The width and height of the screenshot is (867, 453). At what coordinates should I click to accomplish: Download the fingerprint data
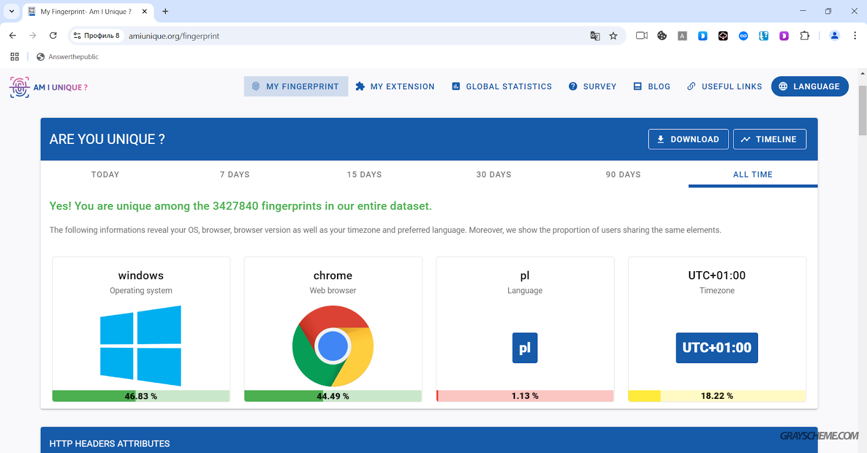coord(688,139)
